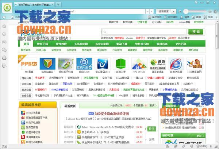Open the 软件下载 navigation tab
Image resolution: width=219 pixels, height=149 pixels.
pyautogui.click(x=42, y=44)
